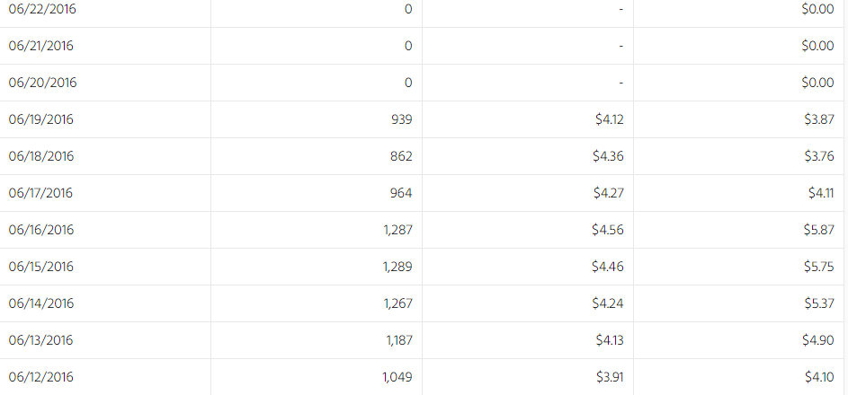Image resolution: width=848 pixels, height=395 pixels.
Task: Click the 1,049 count cell
Action: (397, 377)
